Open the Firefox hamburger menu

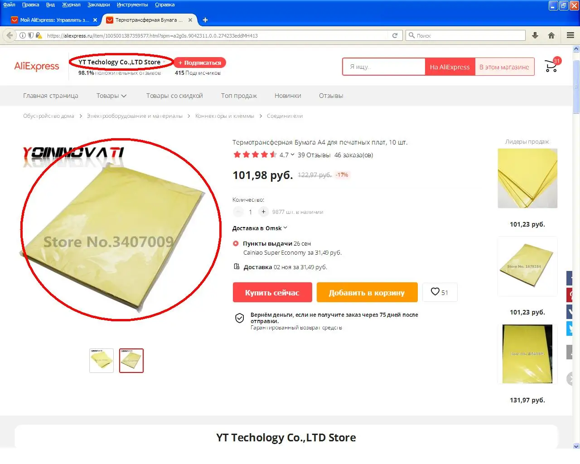tap(570, 35)
